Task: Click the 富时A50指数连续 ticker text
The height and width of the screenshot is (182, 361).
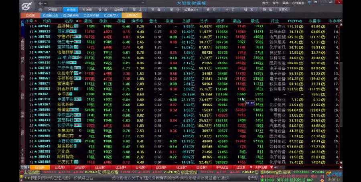Action: (x=275, y=172)
